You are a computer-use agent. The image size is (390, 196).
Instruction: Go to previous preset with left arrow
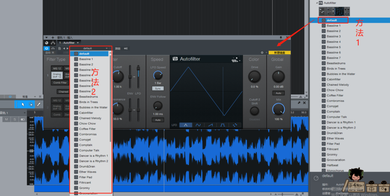pyautogui.click(x=64, y=48)
